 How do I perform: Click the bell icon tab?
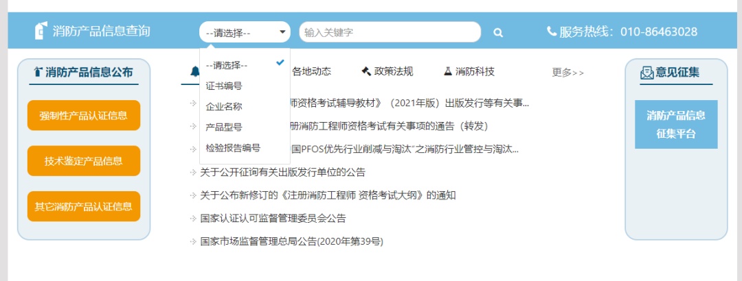pyautogui.click(x=195, y=71)
